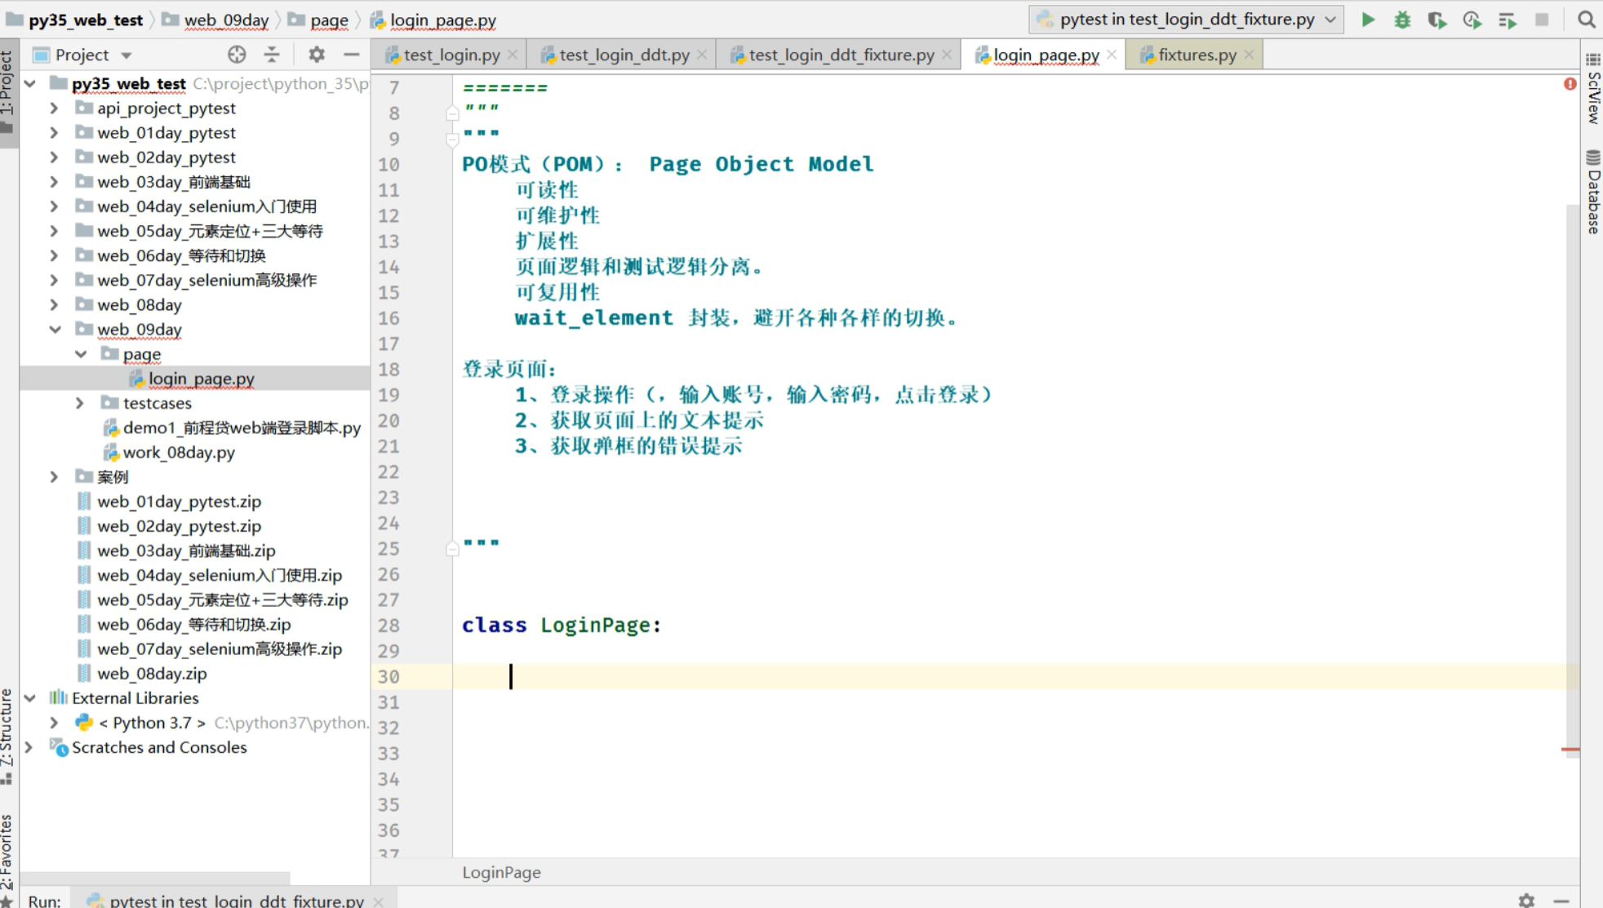Select work_08day.py in project tree

[179, 453]
